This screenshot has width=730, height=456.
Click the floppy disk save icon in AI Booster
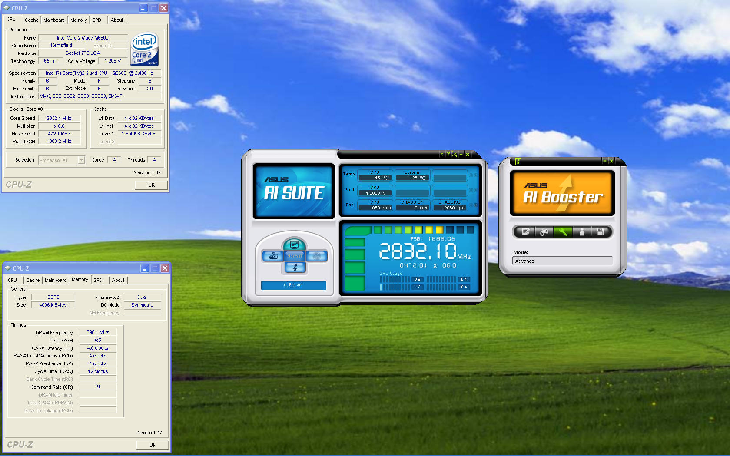coord(600,232)
